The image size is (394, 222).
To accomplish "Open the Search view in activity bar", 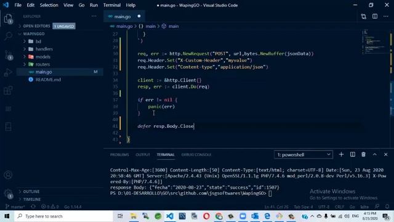I will tap(8, 36).
